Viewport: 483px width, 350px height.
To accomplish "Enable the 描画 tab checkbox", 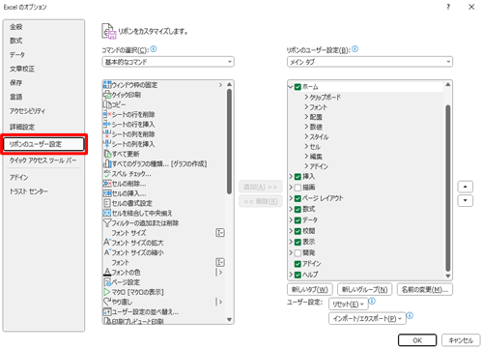I will [x=298, y=188].
